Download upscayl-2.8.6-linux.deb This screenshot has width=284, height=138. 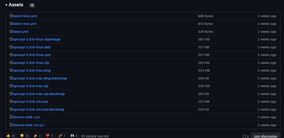(32, 47)
